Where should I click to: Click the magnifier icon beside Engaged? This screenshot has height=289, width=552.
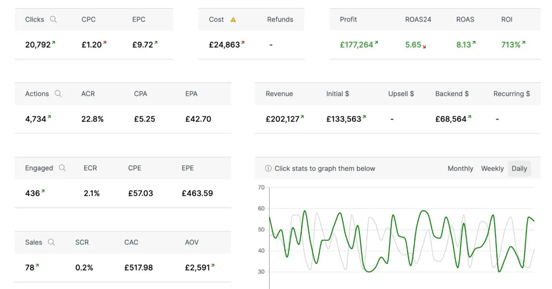click(x=62, y=168)
